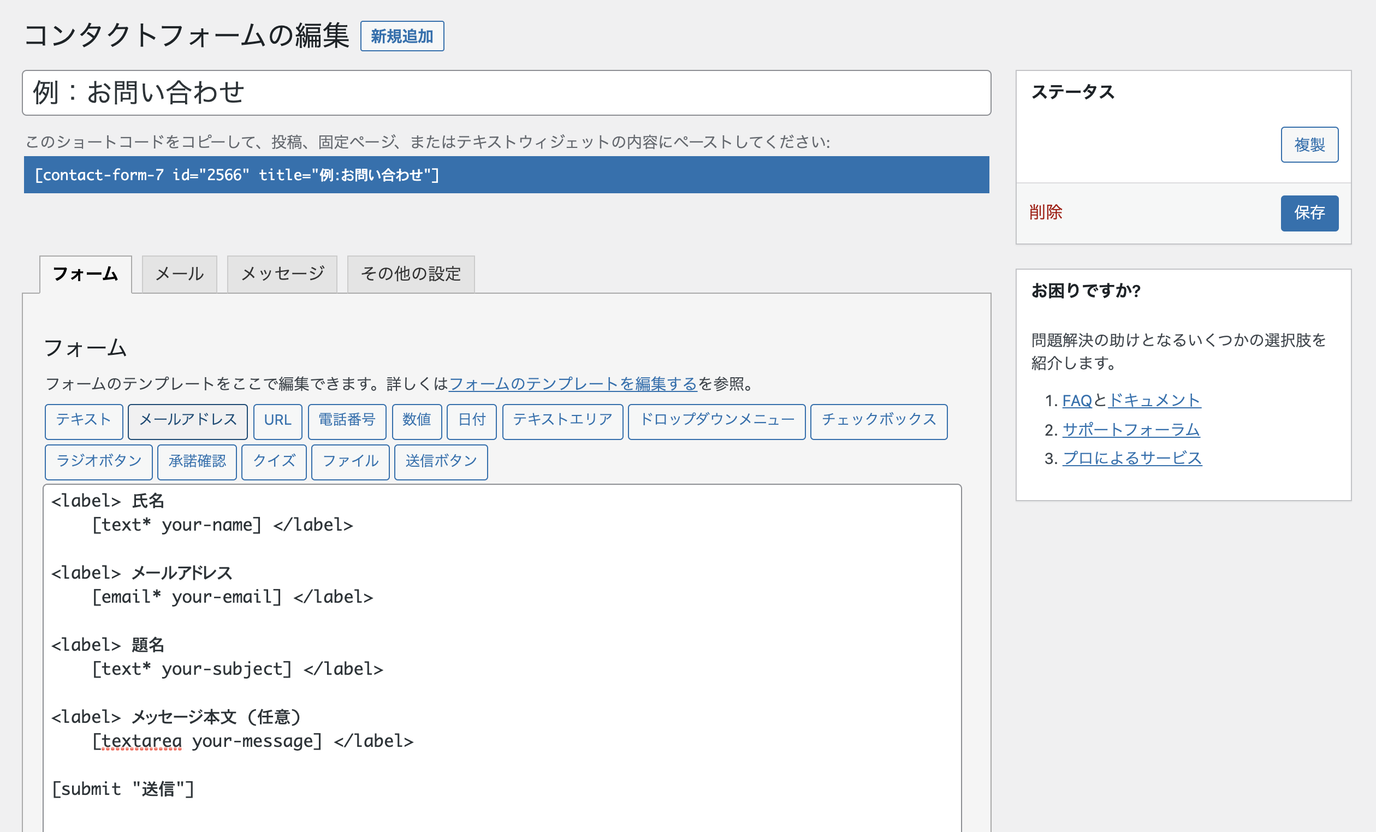Insert a ドロップダウンメニュー form tag
This screenshot has height=832, width=1376.
[x=716, y=421]
